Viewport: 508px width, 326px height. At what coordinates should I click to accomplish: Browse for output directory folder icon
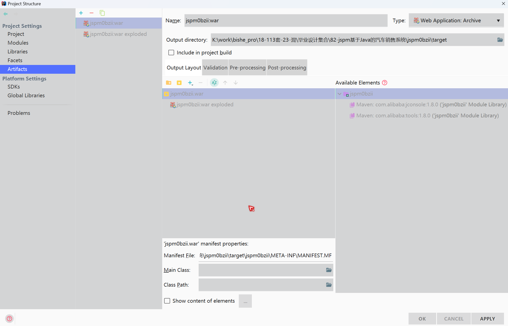pyautogui.click(x=500, y=40)
